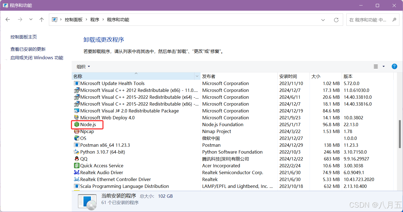Select version 2.13.10.400 cell

355,186
